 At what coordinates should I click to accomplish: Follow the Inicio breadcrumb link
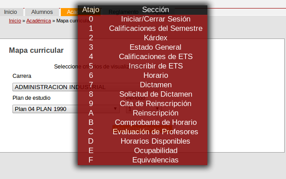[x=15, y=21]
